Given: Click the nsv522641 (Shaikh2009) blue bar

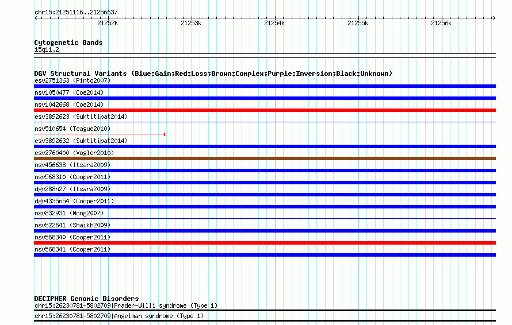Looking at the screenshot, I should (x=265, y=231).
